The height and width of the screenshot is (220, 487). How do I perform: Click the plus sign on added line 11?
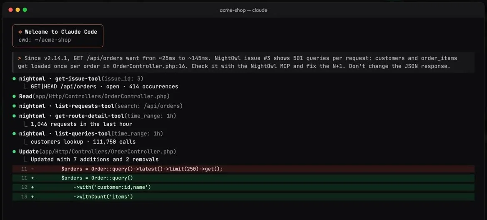(33, 178)
